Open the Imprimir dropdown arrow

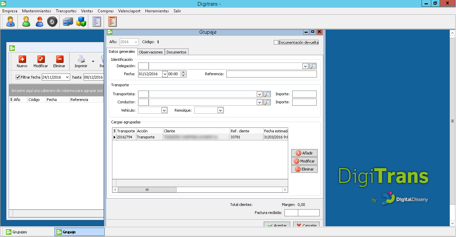tap(93, 62)
